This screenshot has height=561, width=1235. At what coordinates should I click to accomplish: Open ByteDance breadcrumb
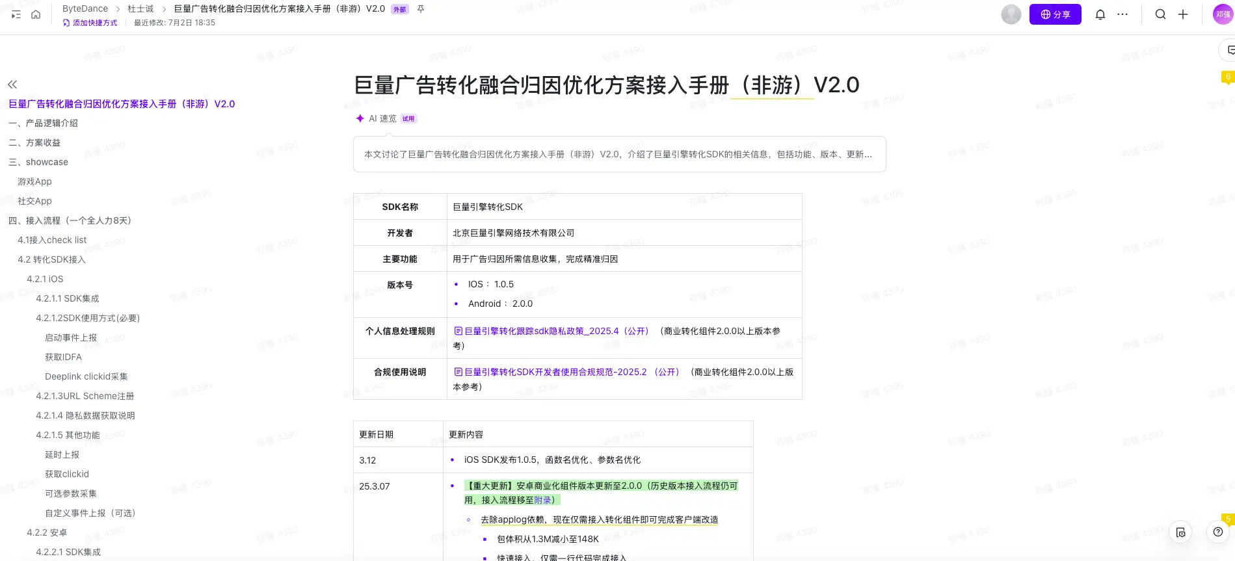click(x=85, y=8)
